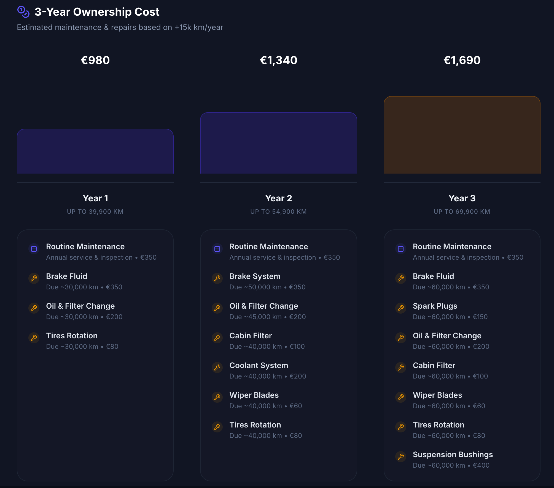Image resolution: width=554 pixels, height=488 pixels.
Task: Click the Year 3 Tires Rotation wrench icon
Action: 401,427
